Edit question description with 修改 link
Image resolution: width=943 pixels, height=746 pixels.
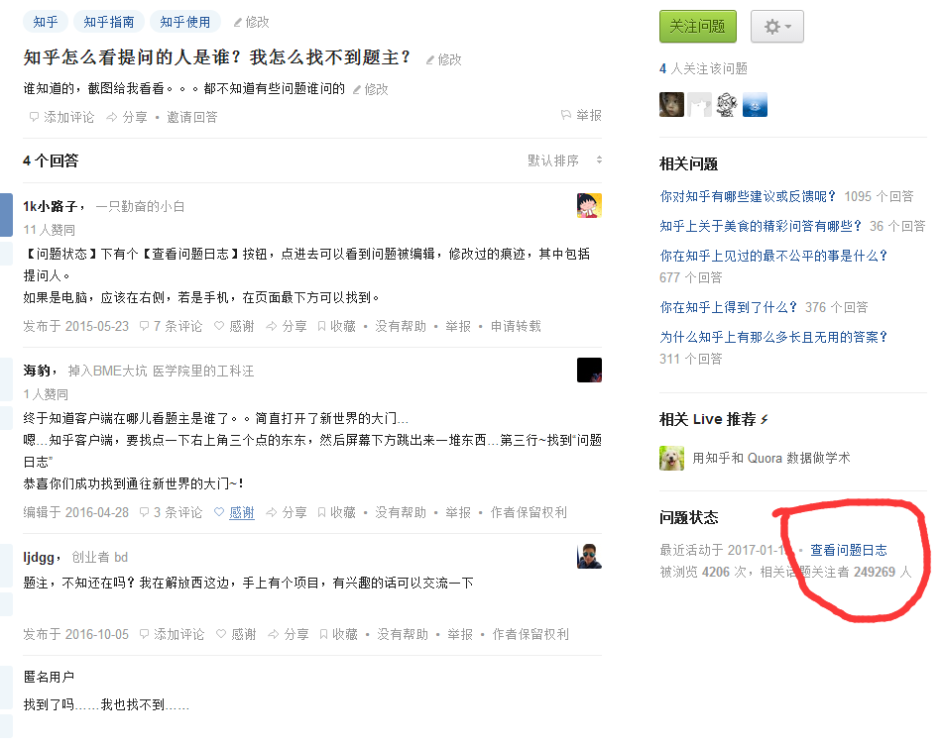(371, 89)
